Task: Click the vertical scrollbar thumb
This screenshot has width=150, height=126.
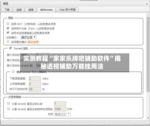Action: [148, 54]
